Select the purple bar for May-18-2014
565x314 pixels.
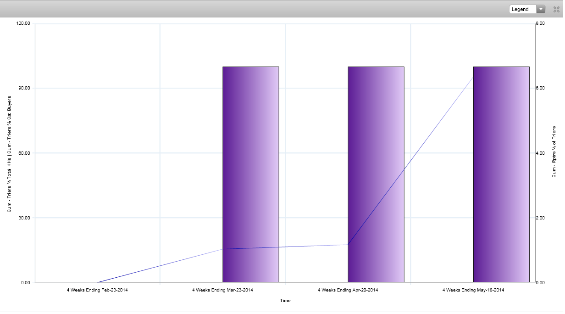point(501,174)
